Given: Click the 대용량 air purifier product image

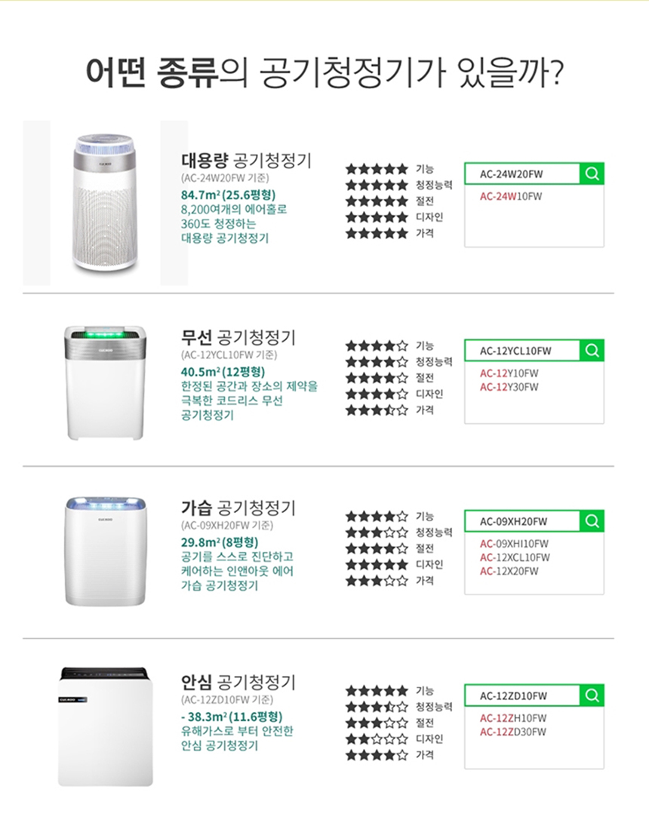Looking at the screenshot, I should click(x=106, y=204).
